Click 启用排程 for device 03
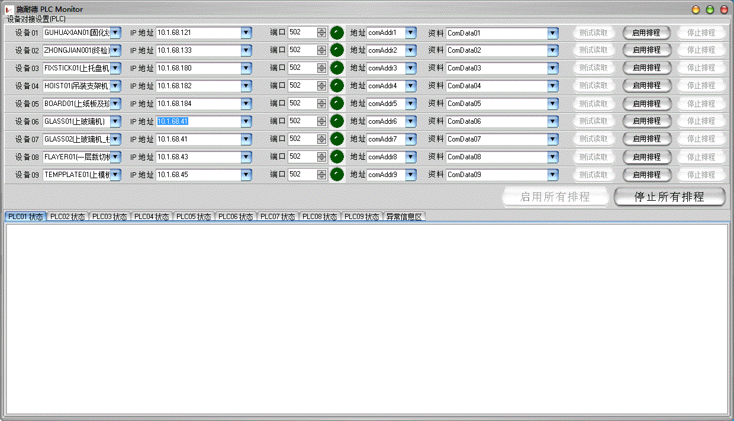Viewport: 734px width, 421px height. 646,68
